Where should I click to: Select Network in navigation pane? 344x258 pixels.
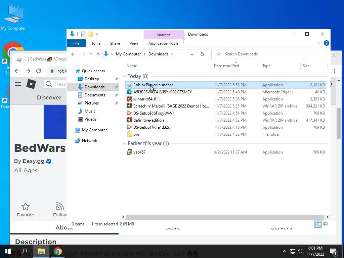pos(89,141)
